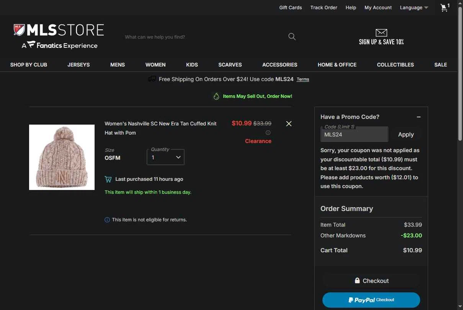Screen dimensions: 463x310
Task: Click the search magnifier icon
Action: coord(292,37)
